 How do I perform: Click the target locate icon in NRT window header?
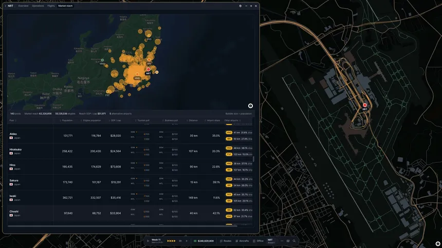240,6
